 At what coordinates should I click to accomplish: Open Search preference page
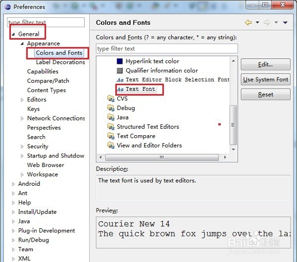(36, 137)
